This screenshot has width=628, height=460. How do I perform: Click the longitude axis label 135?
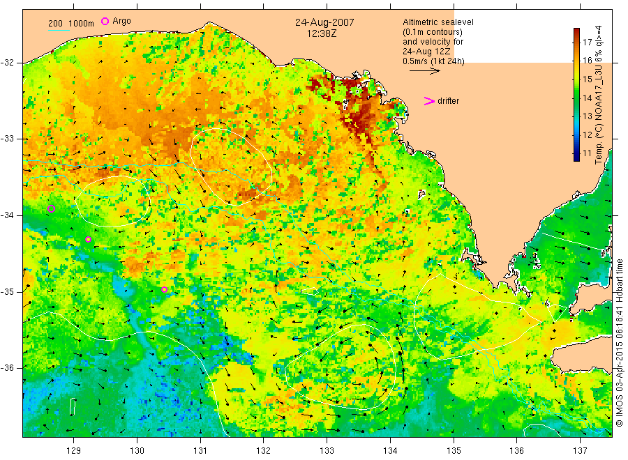coord(454,451)
